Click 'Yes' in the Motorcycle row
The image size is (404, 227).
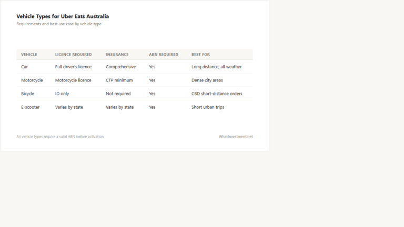pos(152,80)
